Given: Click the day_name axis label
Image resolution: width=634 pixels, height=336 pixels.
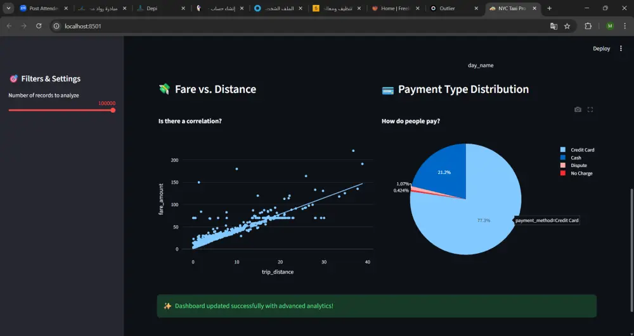Looking at the screenshot, I should [481, 65].
